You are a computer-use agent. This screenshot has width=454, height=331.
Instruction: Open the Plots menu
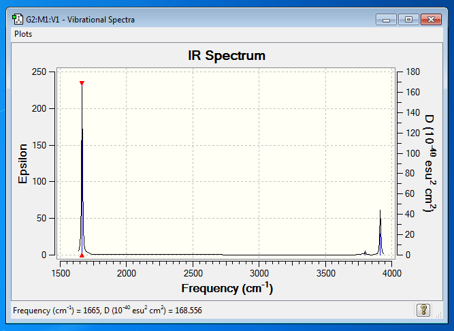point(23,34)
